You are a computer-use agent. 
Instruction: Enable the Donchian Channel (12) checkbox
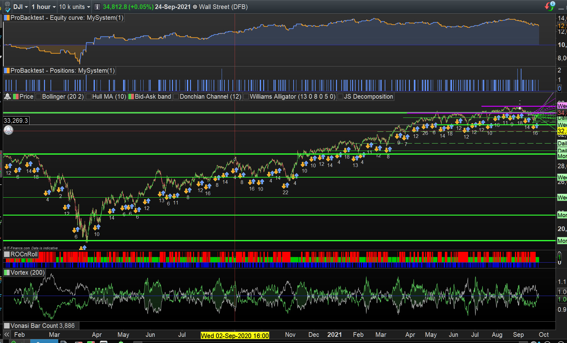pyautogui.click(x=176, y=96)
